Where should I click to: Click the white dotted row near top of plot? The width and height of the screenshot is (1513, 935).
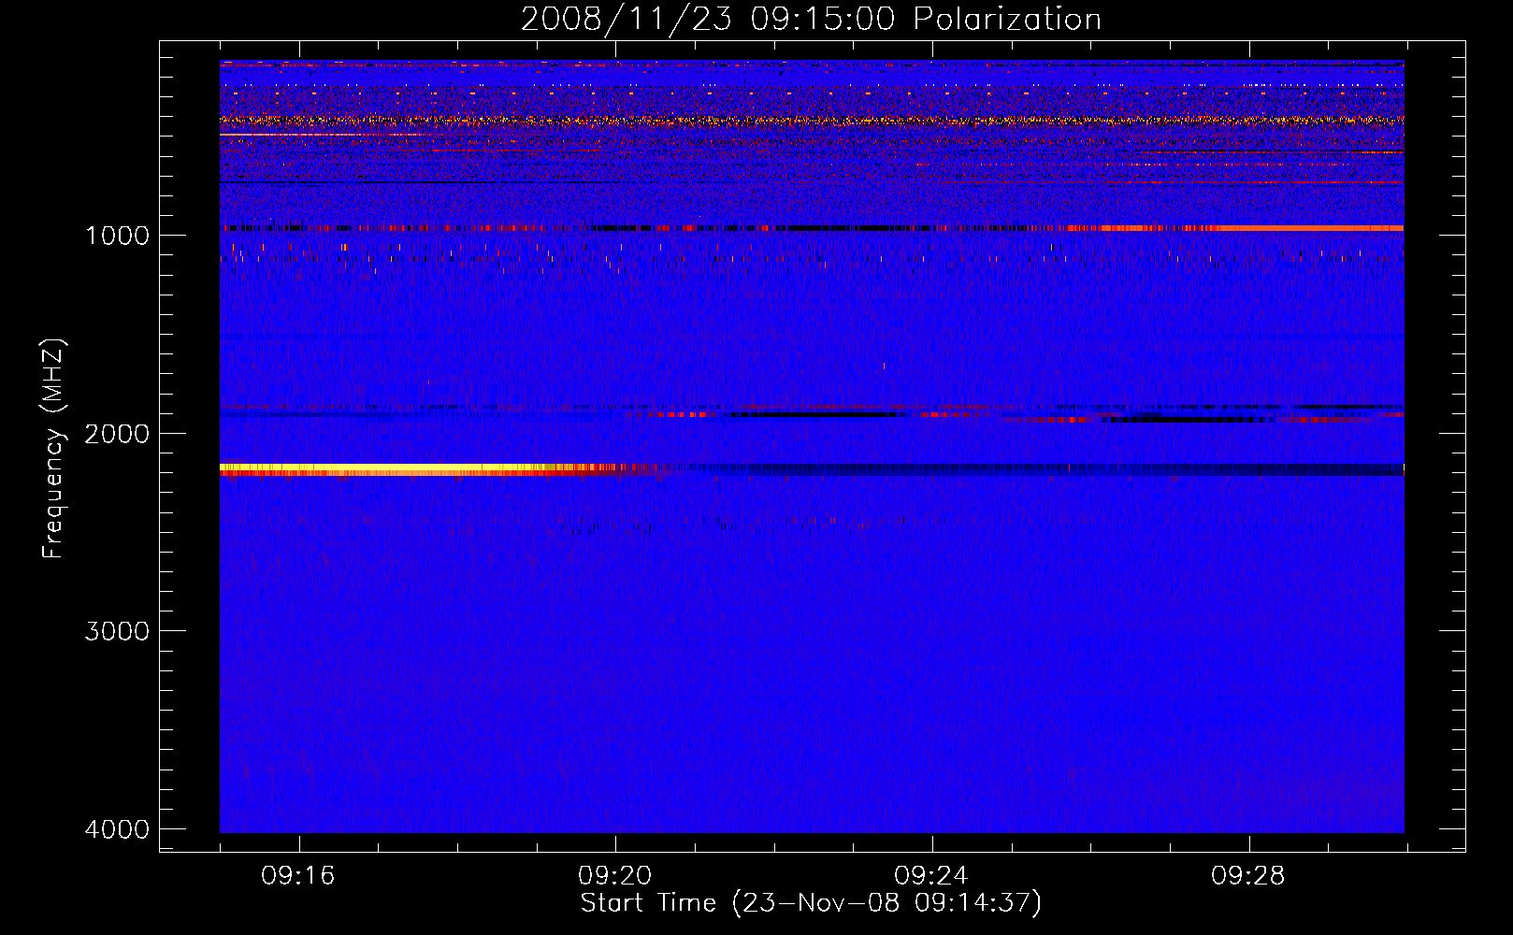click(804, 86)
